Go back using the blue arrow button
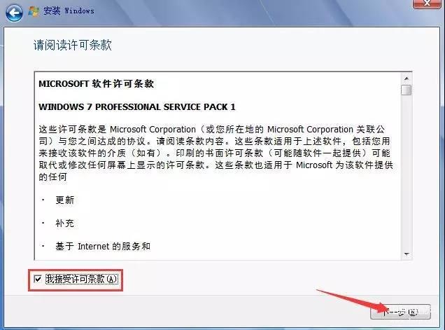Image resolution: width=445 pixels, height=330 pixels. pyautogui.click(x=14, y=12)
